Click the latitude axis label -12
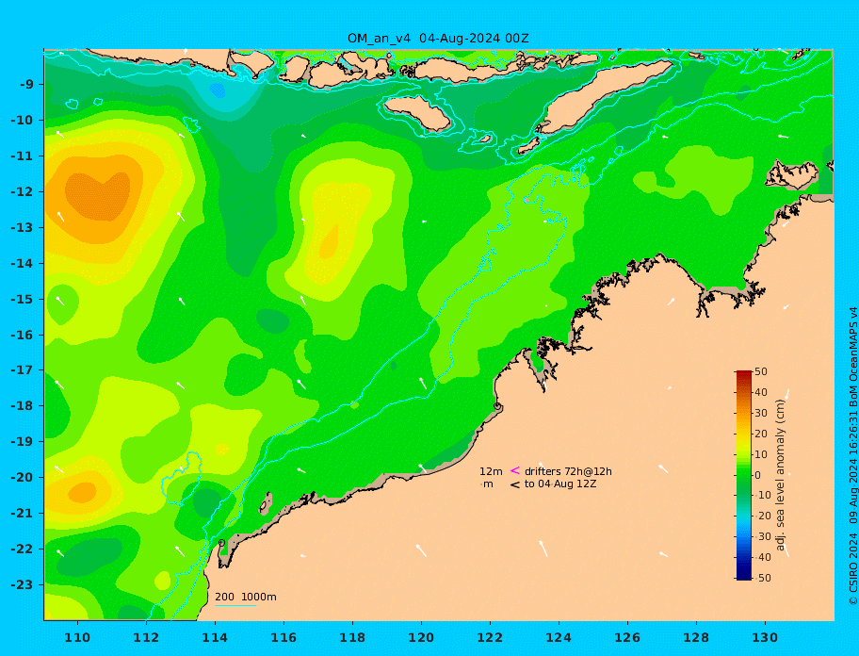 (x=23, y=192)
